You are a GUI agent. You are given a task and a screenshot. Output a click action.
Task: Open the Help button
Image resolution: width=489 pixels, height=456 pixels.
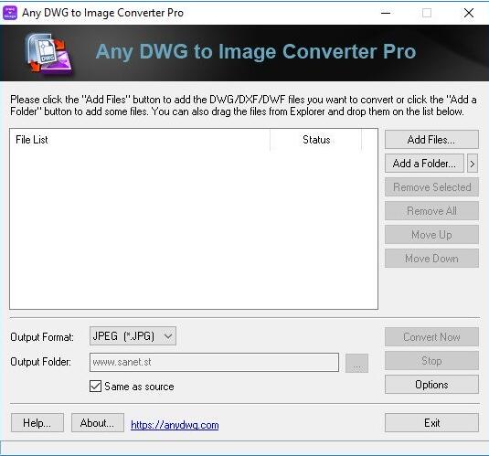click(x=37, y=423)
